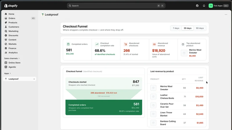Viewport: 232px width, 130px height.
Task: Click the Linen Throw Blanket thumbnail
Action: [x=153, y=114]
